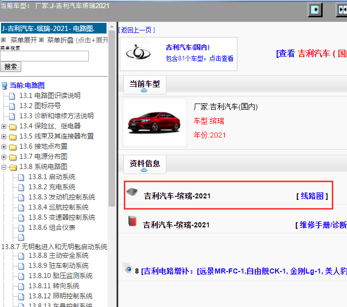Click the page icon beside 13.8.11 转向系统

tap(21, 287)
